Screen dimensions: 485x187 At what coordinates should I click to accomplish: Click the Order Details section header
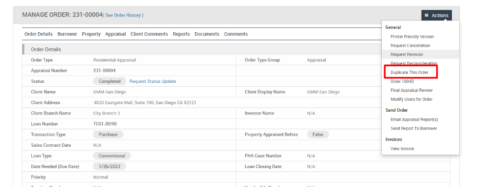pos(46,49)
